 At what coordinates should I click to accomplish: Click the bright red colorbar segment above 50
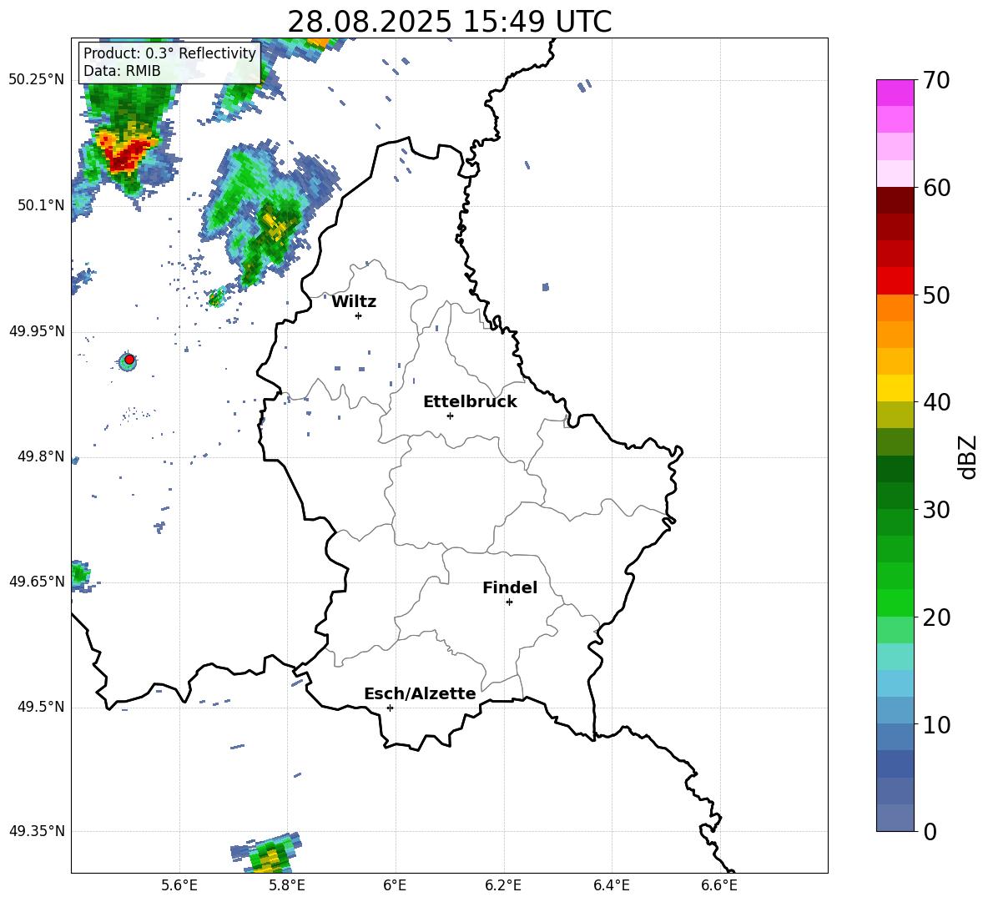[895, 281]
